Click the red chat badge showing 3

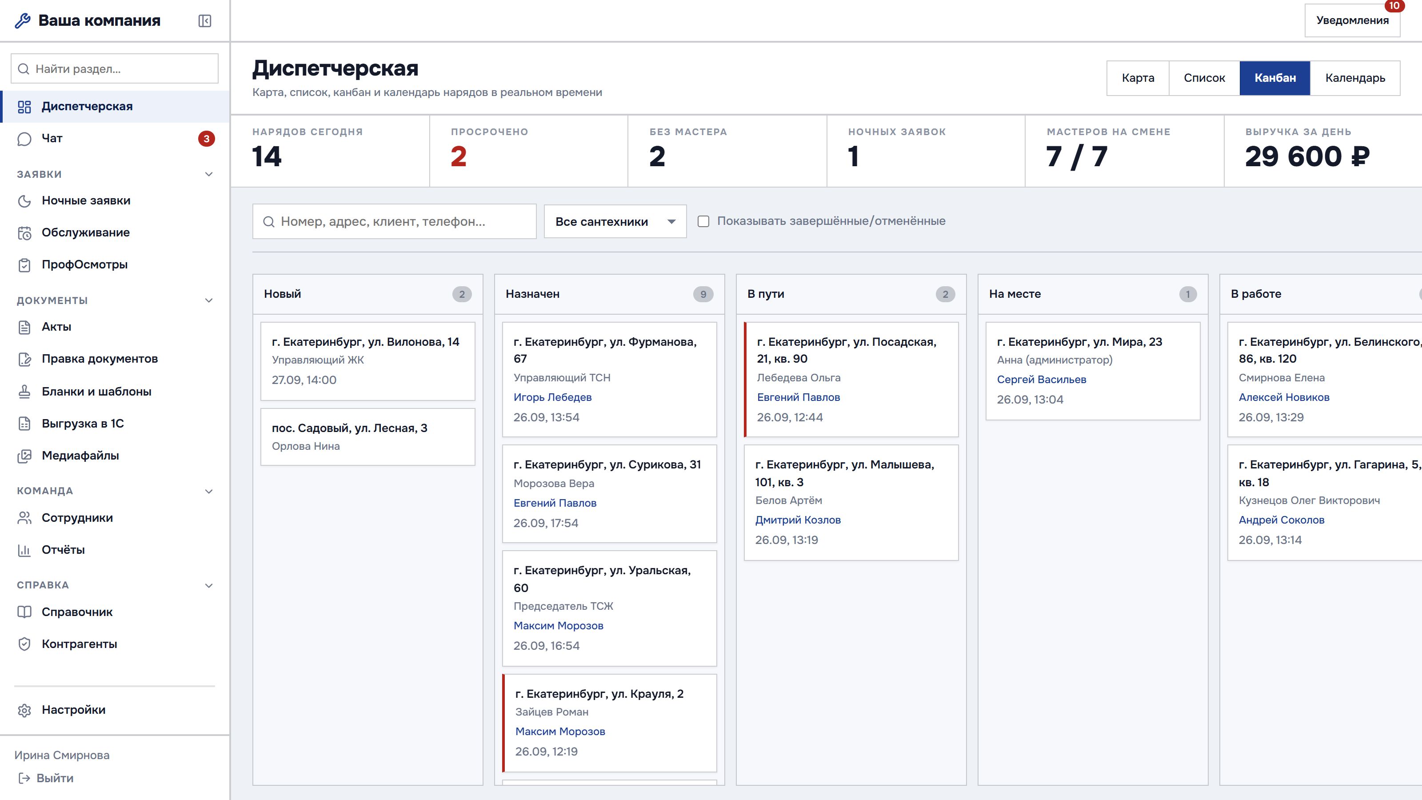click(x=207, y=139)
